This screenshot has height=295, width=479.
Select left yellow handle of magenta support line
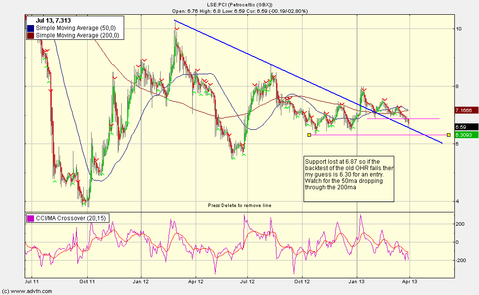pyautogui.click(x=309, y=135)
